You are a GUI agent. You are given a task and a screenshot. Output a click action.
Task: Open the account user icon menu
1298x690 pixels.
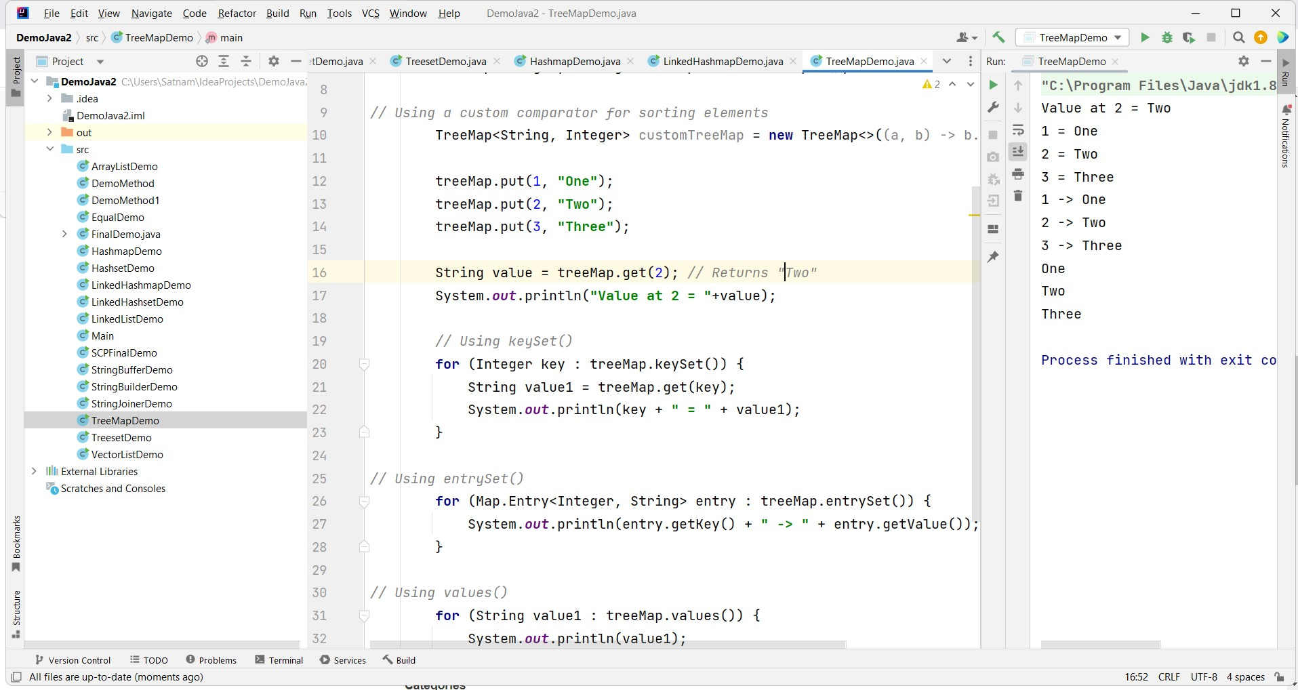967,38
